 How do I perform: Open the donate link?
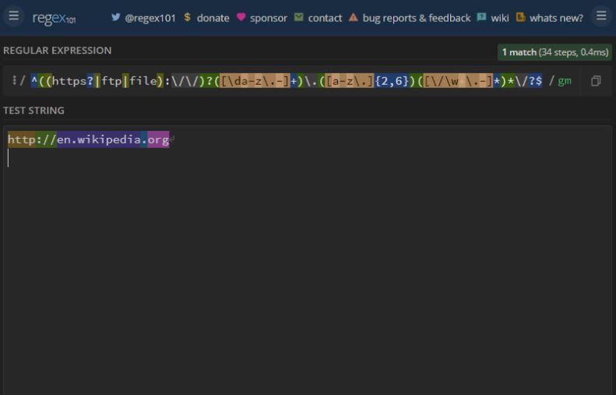pos(213,18)
